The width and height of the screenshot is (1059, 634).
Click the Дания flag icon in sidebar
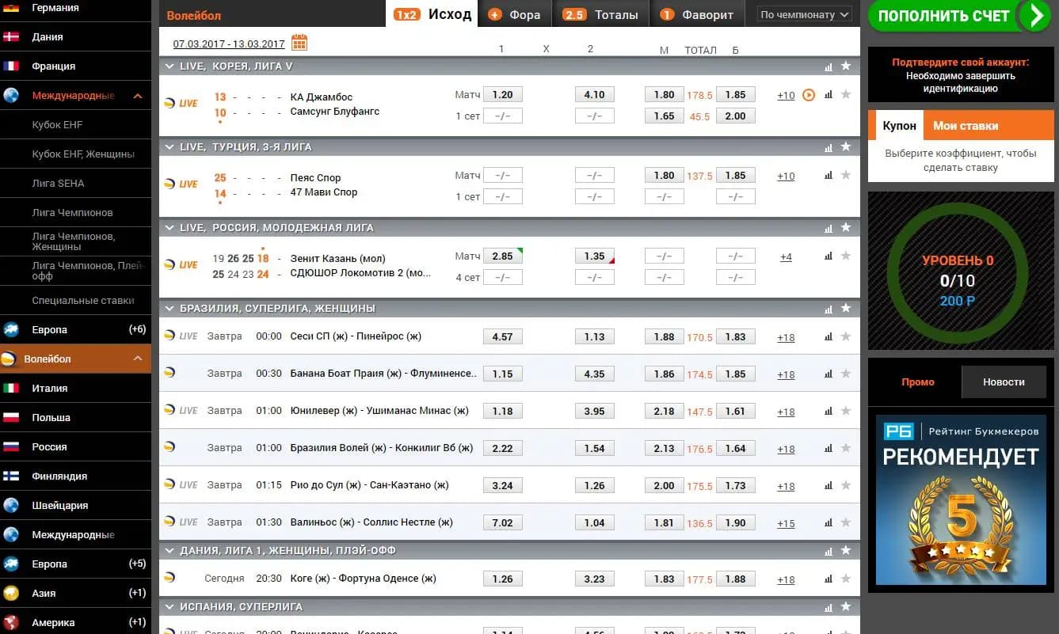[x=12, y=36]
